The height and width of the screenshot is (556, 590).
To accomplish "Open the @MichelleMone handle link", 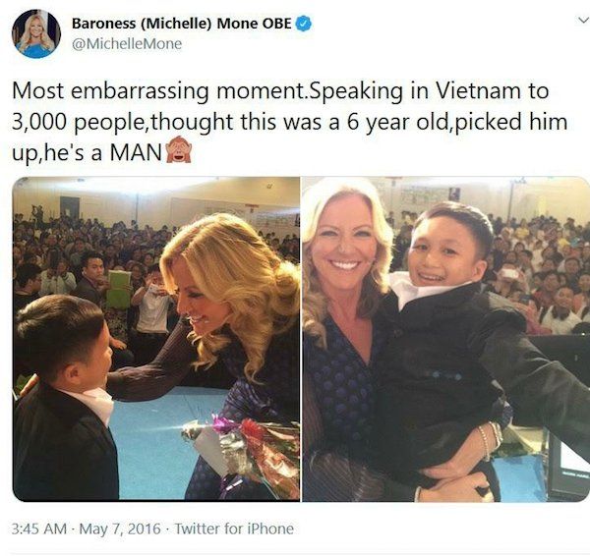I will (127, 44).
